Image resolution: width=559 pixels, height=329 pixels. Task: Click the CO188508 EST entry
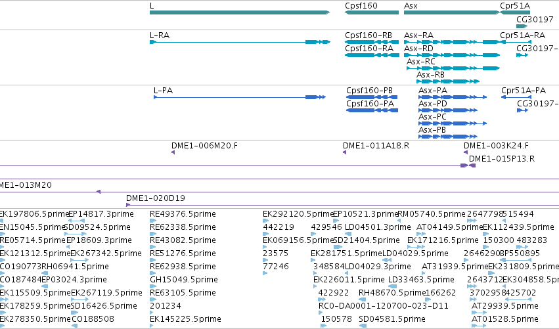(x=93, y=319)
